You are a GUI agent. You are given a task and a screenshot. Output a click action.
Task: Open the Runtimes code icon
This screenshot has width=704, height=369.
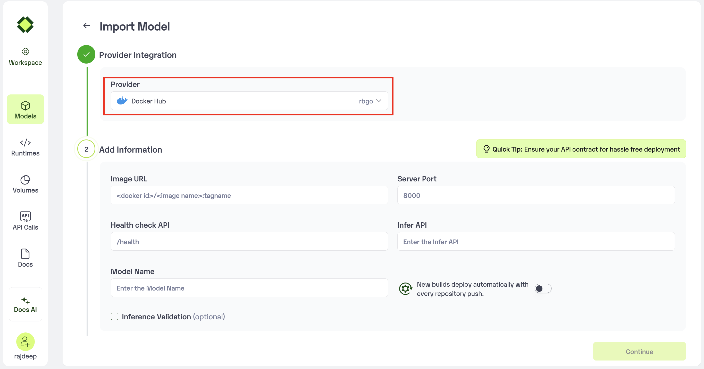[x=26, y=143]
